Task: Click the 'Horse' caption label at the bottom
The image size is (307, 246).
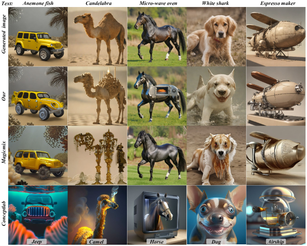Action: pos(157,241)
